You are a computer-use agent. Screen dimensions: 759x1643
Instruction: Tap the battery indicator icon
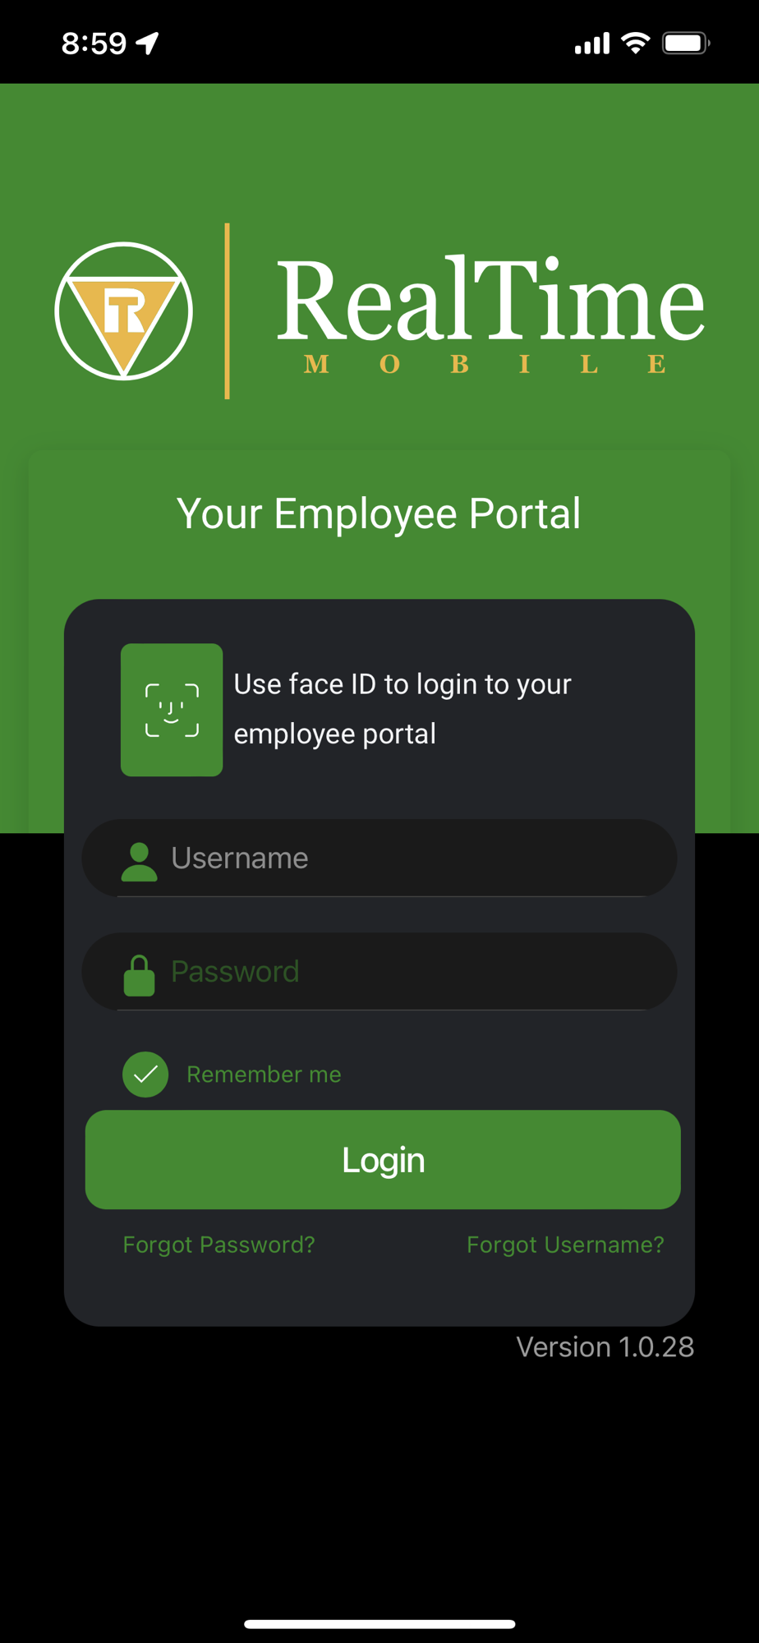tap(686, 43)
